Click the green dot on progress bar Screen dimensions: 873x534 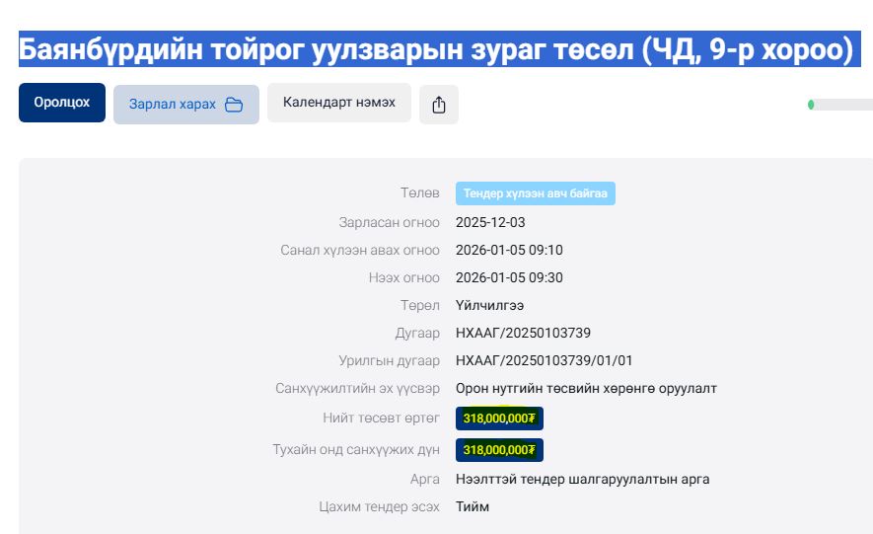[x=811, y=105]
